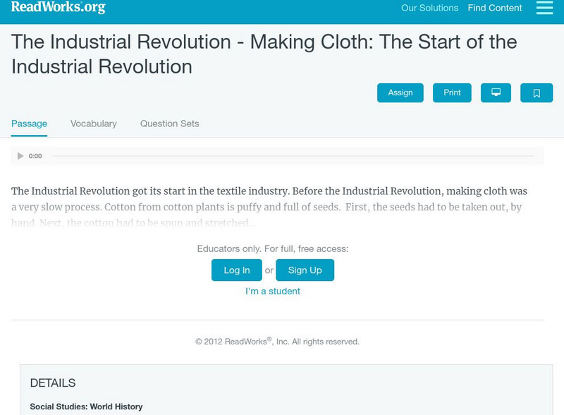
Task: Click the passage title heading
Action: [x=264, y=54]
